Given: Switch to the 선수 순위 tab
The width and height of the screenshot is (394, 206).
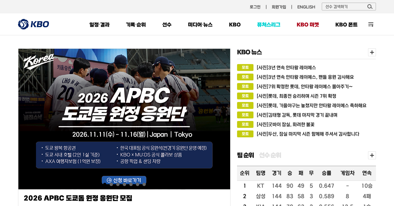Looking at the screenshot, I should pyautogui.click(x=270, y=155).
